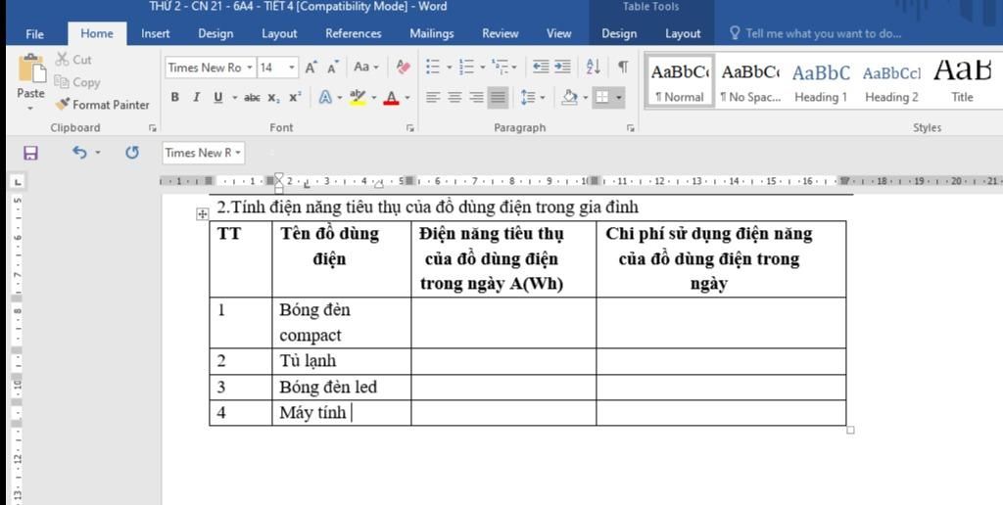Increase paragraph indent
This screenshot has width=1003, height=505.
562,67
